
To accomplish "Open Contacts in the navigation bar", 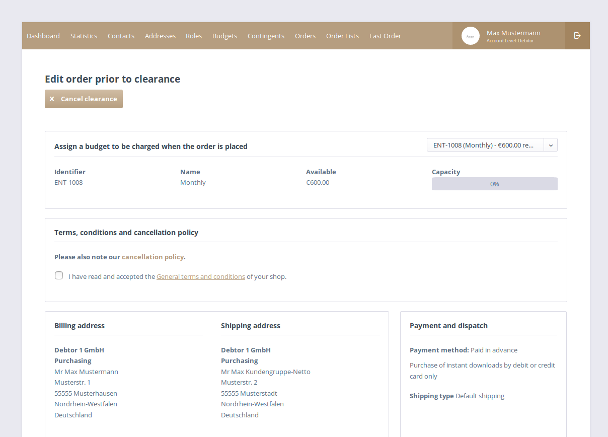I will coord(121,36).
